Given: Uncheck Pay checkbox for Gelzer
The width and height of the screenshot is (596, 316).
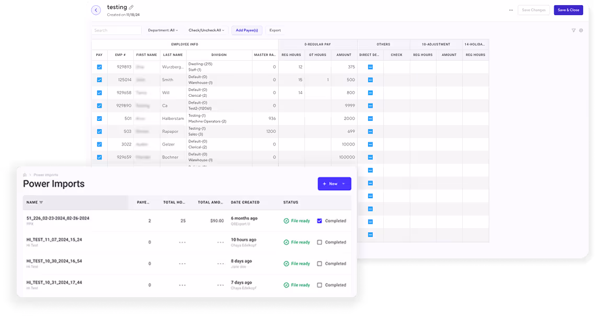Looking at the screenshot, I should click(99, 144).
